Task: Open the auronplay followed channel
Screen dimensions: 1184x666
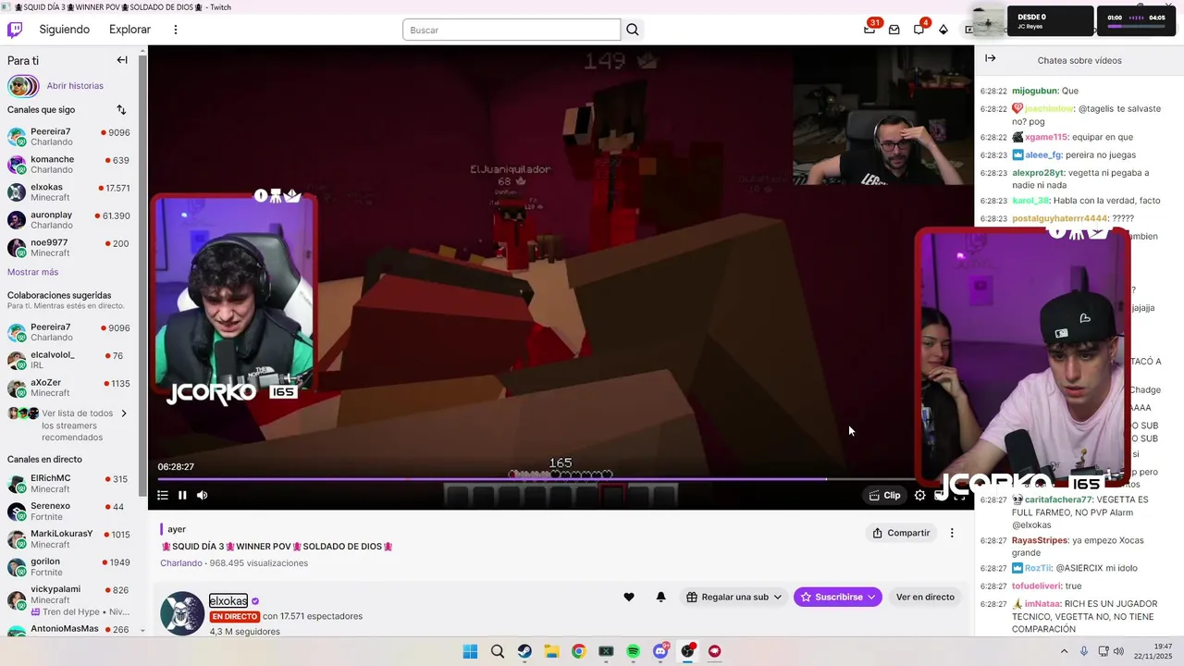Action: click(70, 220)
